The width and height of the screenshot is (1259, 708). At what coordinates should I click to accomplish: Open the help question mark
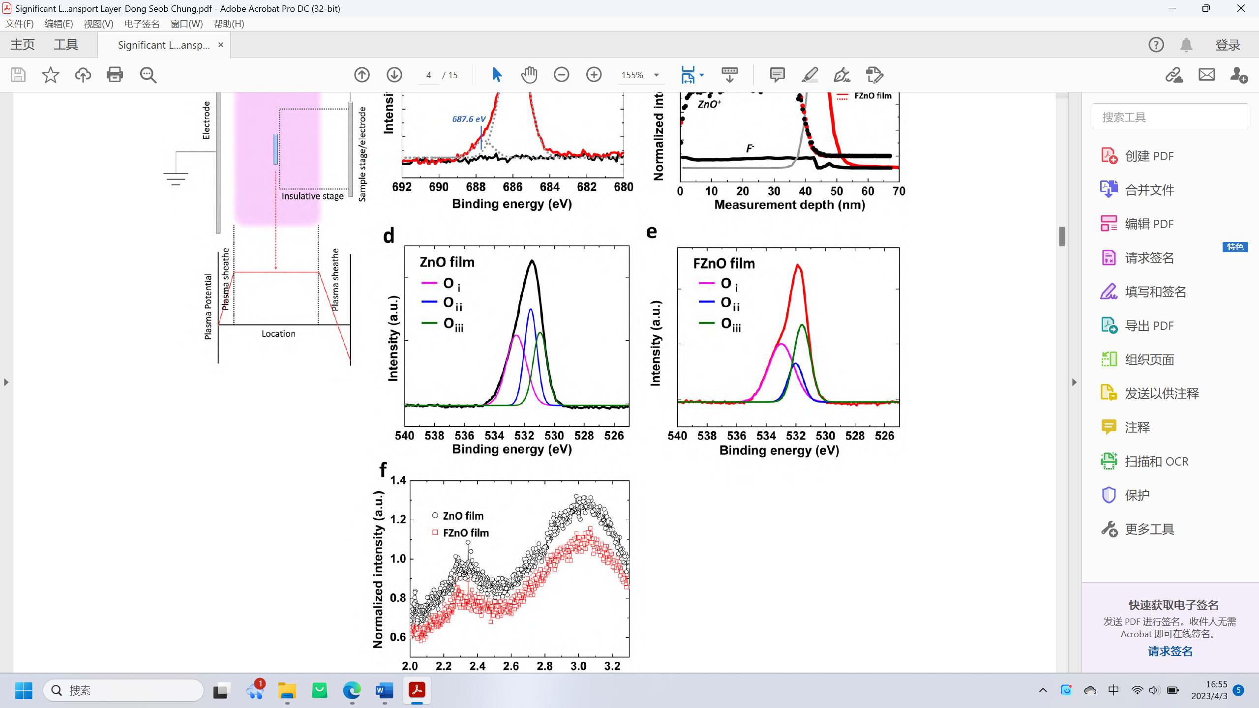tap(1156, 45)
